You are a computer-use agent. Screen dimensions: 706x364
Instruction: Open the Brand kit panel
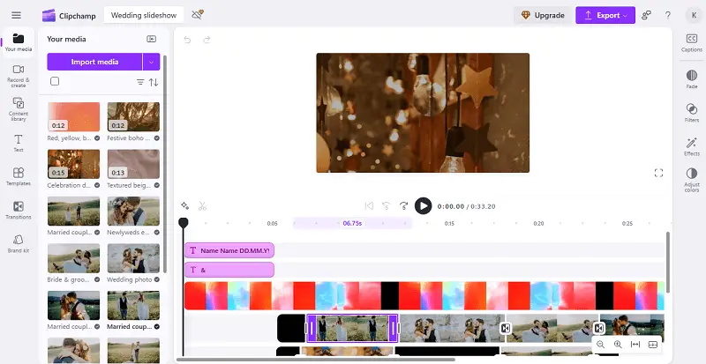coord(18,243)
